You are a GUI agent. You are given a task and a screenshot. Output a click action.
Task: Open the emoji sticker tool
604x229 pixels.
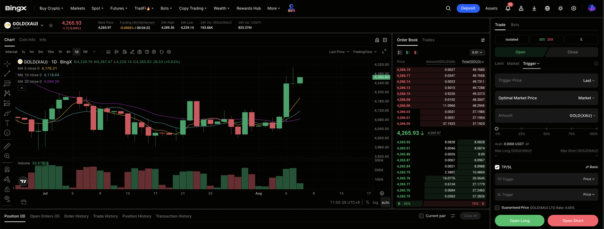[7, 133]
